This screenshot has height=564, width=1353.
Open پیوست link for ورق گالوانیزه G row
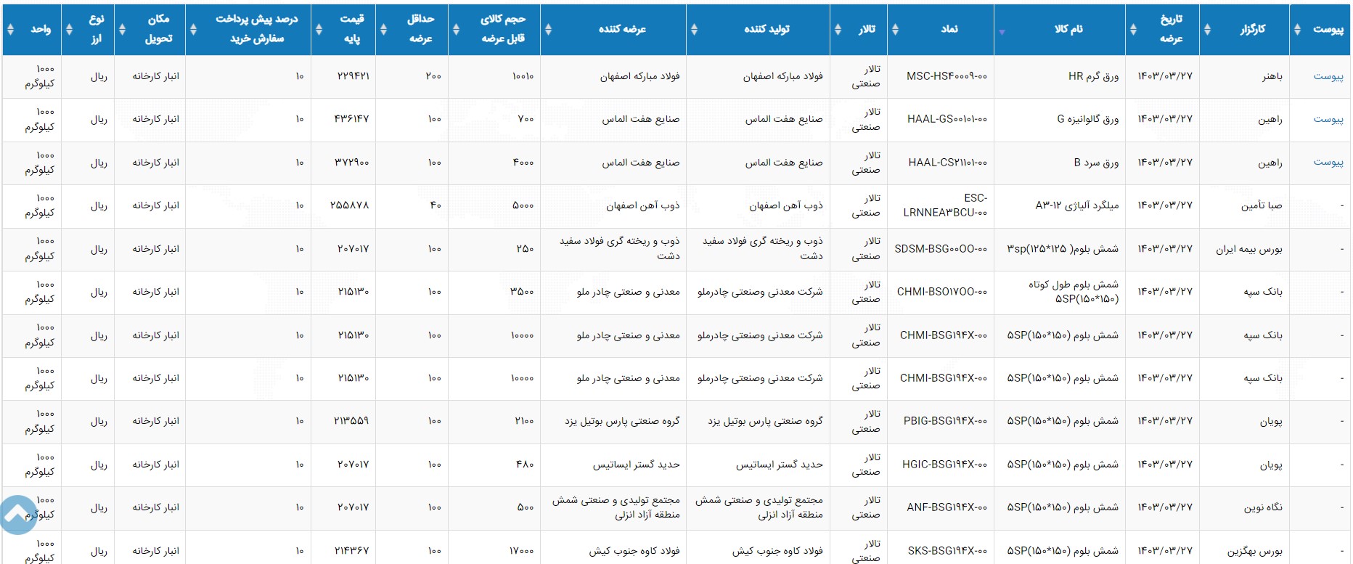pos(1328,119)
